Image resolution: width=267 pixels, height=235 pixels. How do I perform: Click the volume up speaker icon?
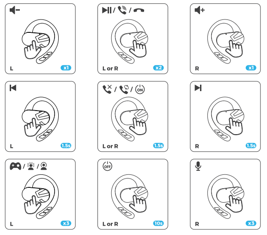[200, 10]
